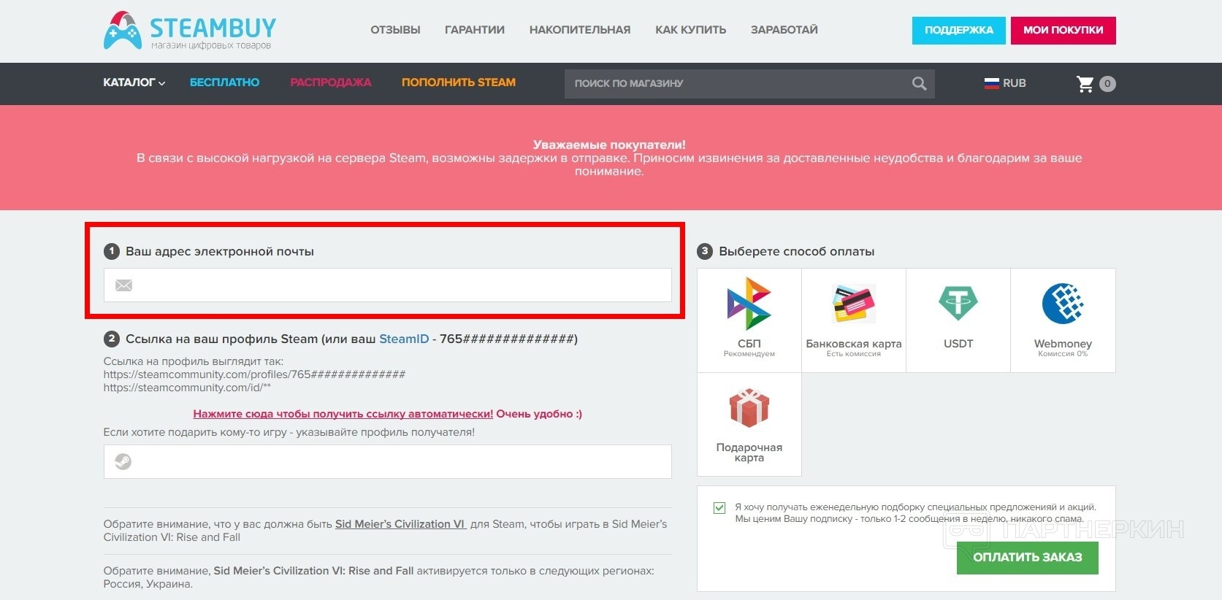Screen dimensions: 1222x600
Task: Click the ПОДДЕРЖКА button
Action: tap(959, 31)
